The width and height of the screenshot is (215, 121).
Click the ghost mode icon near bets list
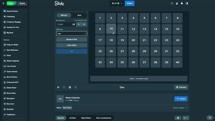178,118
